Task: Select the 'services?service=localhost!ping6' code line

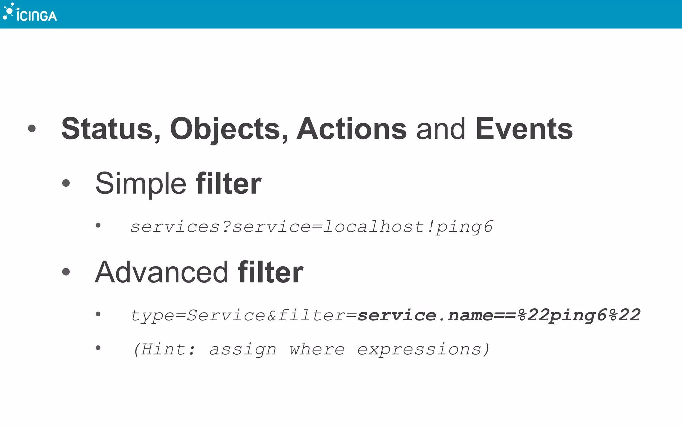Action: 311,227
